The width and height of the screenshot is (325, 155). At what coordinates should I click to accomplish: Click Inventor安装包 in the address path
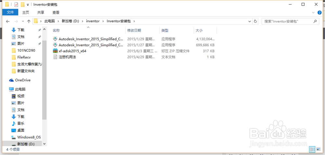pyautogui.click(x=119, y=21)
